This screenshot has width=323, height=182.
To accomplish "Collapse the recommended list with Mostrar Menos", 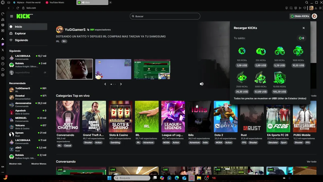I will pos(39,164).
